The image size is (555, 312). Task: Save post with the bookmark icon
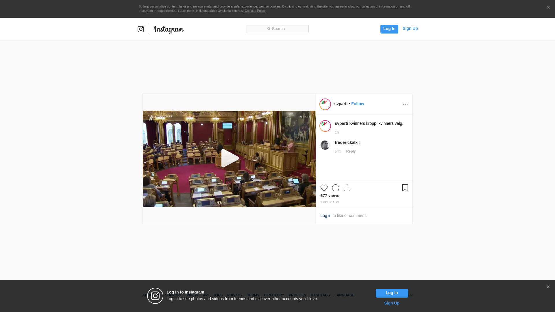point(405,188)
